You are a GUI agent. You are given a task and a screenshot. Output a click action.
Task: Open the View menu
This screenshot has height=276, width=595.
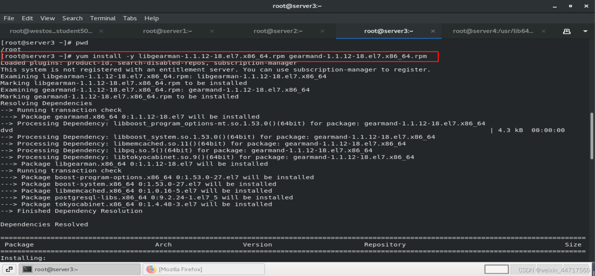pos(47,18)
